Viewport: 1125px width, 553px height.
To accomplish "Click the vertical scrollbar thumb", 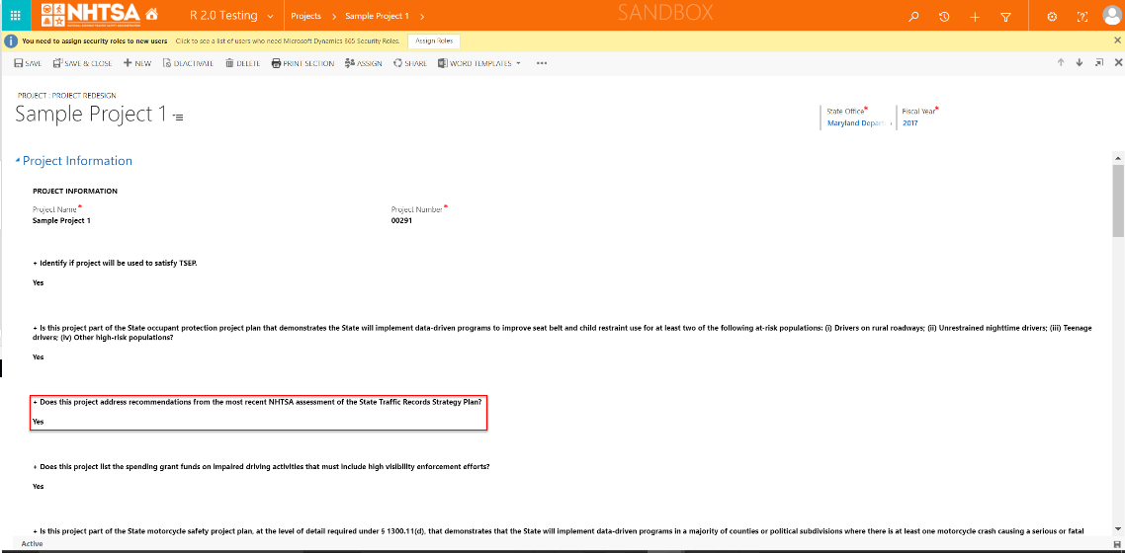I will pos(1118,200).
